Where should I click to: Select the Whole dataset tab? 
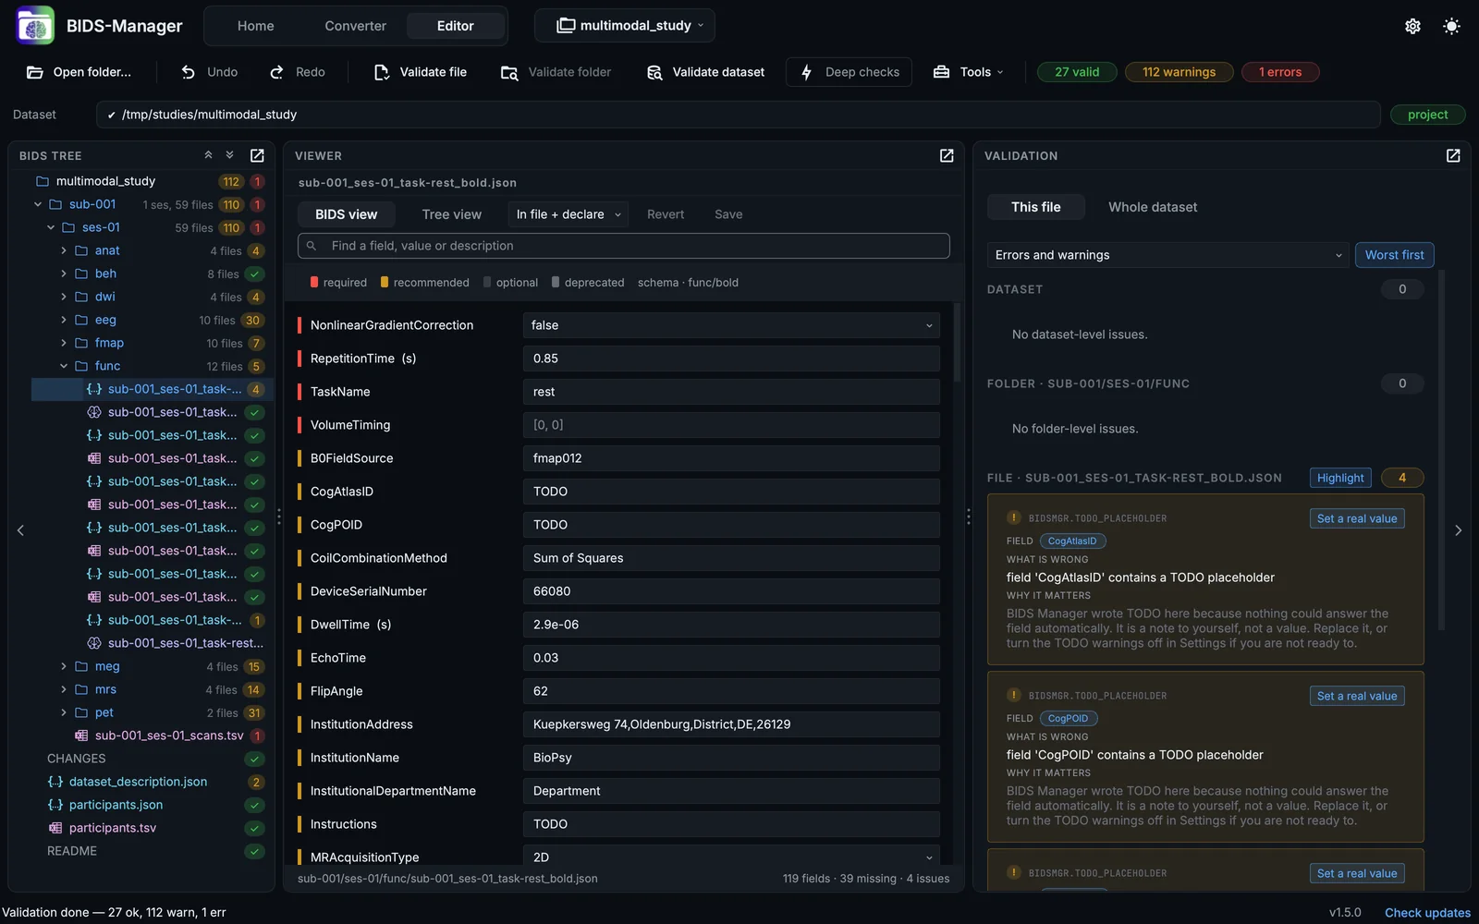[1153, 207]
